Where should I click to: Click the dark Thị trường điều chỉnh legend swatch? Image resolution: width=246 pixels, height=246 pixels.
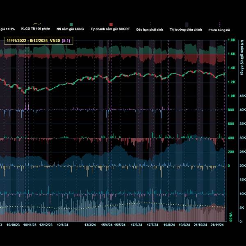coord(187,25)
